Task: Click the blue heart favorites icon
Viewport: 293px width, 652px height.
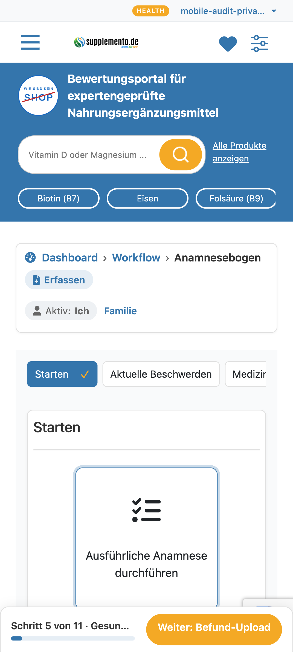Action: coord(228,44)
